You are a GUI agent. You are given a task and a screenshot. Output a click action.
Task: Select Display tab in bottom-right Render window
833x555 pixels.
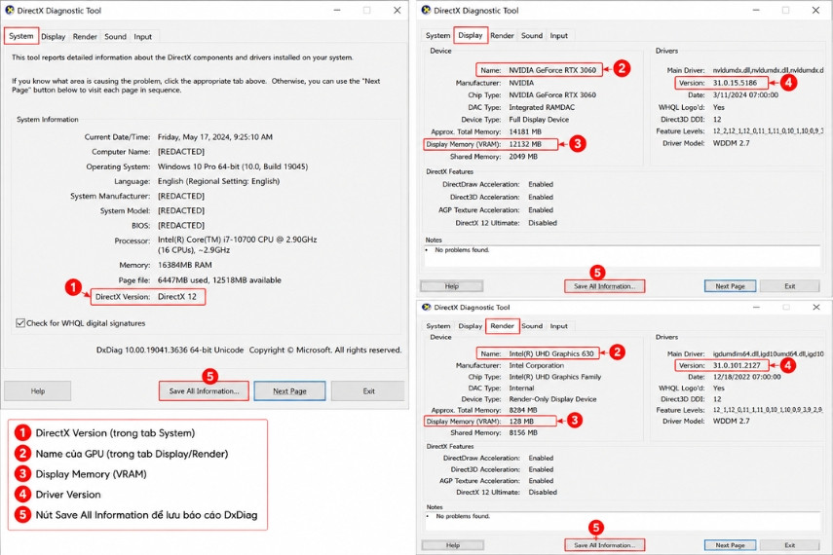pos(471,326)
